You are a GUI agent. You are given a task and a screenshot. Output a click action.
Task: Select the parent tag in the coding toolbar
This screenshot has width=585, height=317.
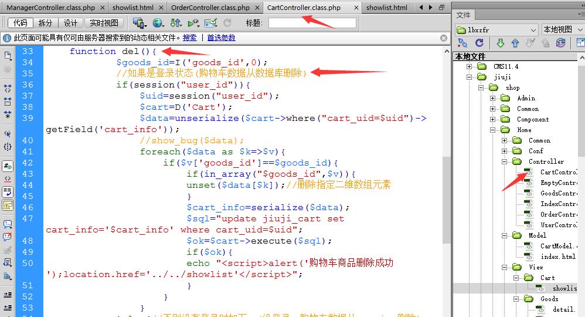[8, 133]
